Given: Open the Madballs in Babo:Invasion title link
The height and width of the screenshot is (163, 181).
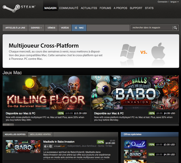Looking at the screenshot, I should coord(59,142).
